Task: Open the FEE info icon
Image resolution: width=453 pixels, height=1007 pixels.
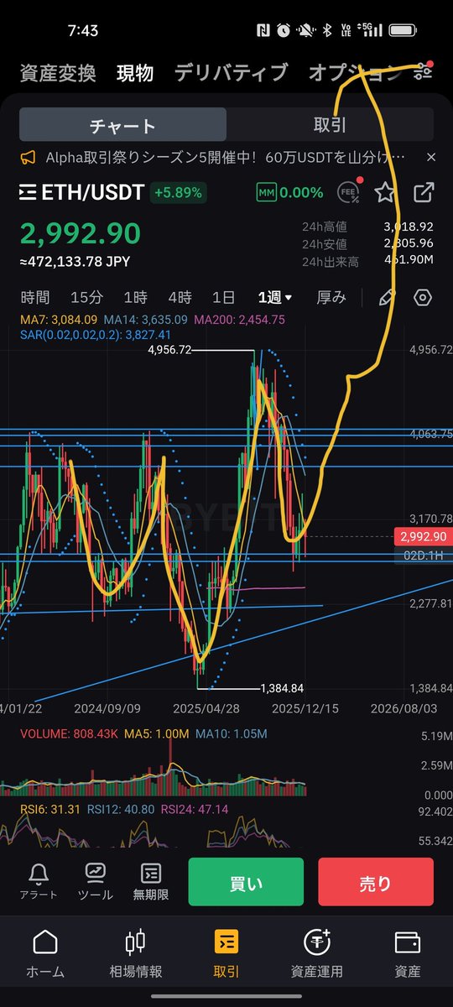Action: point(348,192)
